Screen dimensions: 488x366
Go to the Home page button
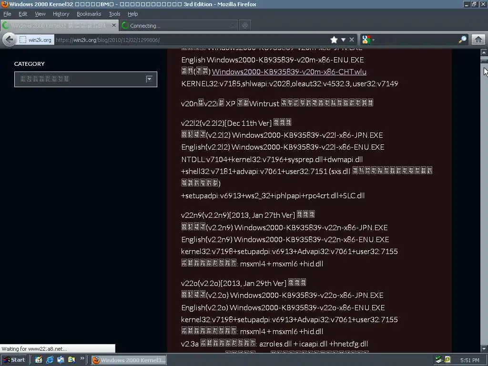coord(478,40)
